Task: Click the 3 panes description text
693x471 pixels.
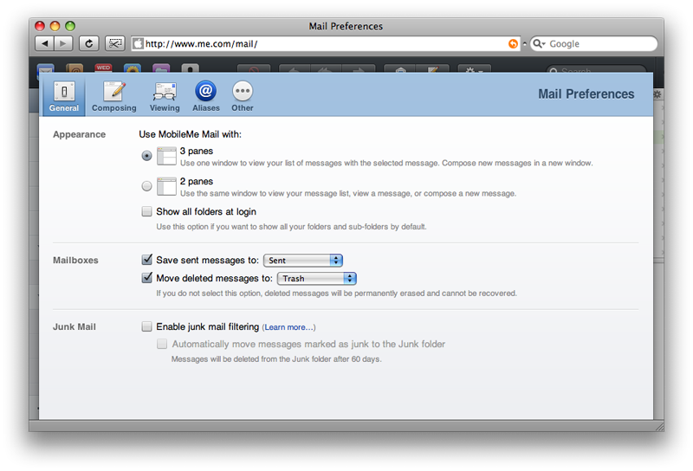Action: pos(386,163)
